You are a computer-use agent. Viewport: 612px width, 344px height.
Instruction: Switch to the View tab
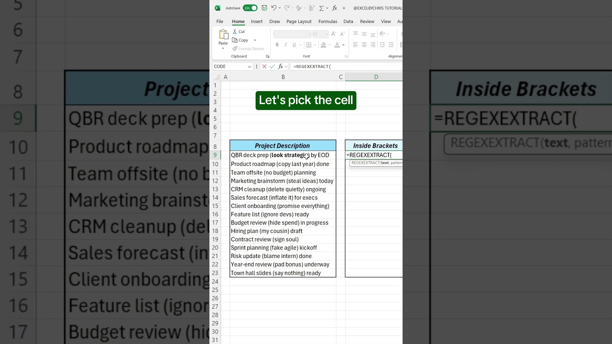[x=386, y=21]
